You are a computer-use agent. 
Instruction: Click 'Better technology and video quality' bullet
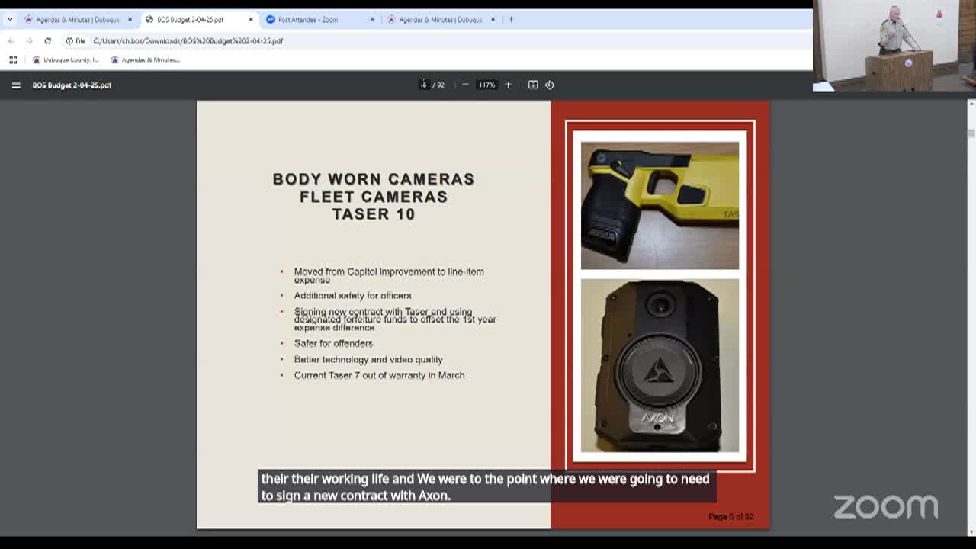point(368,359)
